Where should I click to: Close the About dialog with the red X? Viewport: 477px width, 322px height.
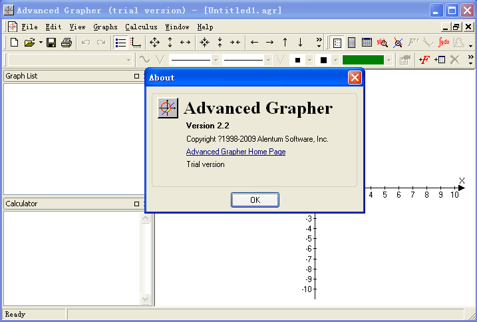[355, 77]
